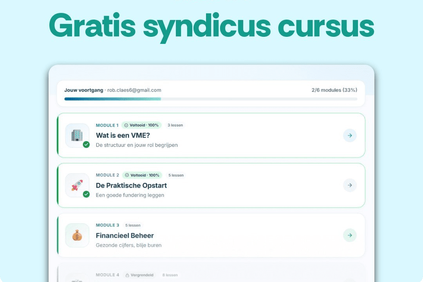Click the lock icon beside Vergrendeld
The height and width of the screenshot is (282, 423).
pyautogui.click(x=127, y=275)
